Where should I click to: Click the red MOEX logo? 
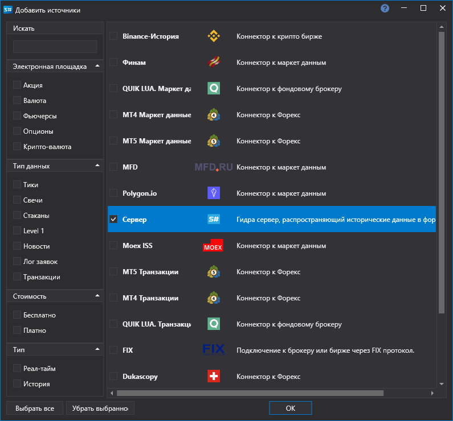tap(213, 245)
